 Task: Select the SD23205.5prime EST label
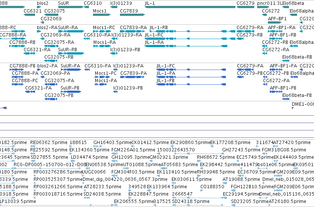pos(250,201)
